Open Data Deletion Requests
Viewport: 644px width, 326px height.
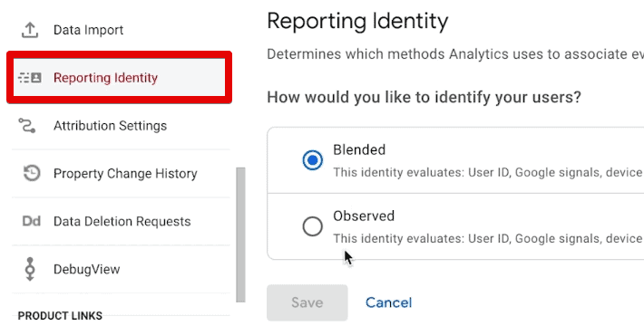121,222
